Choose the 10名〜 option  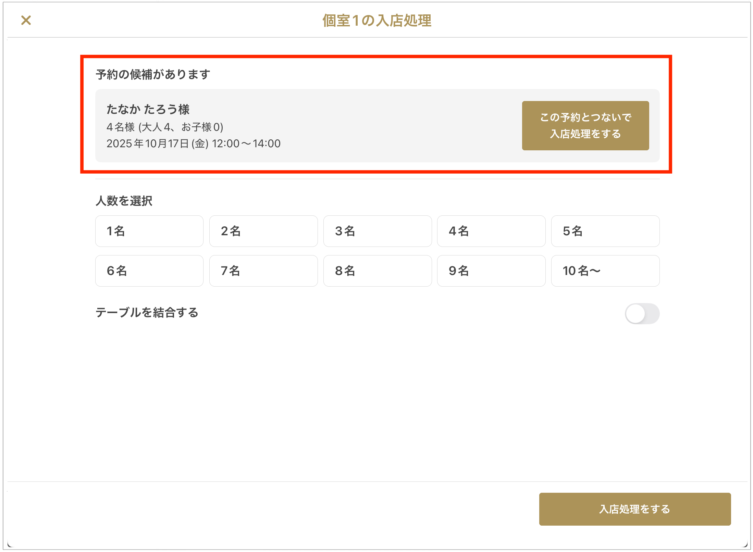[x=605, y=271]
